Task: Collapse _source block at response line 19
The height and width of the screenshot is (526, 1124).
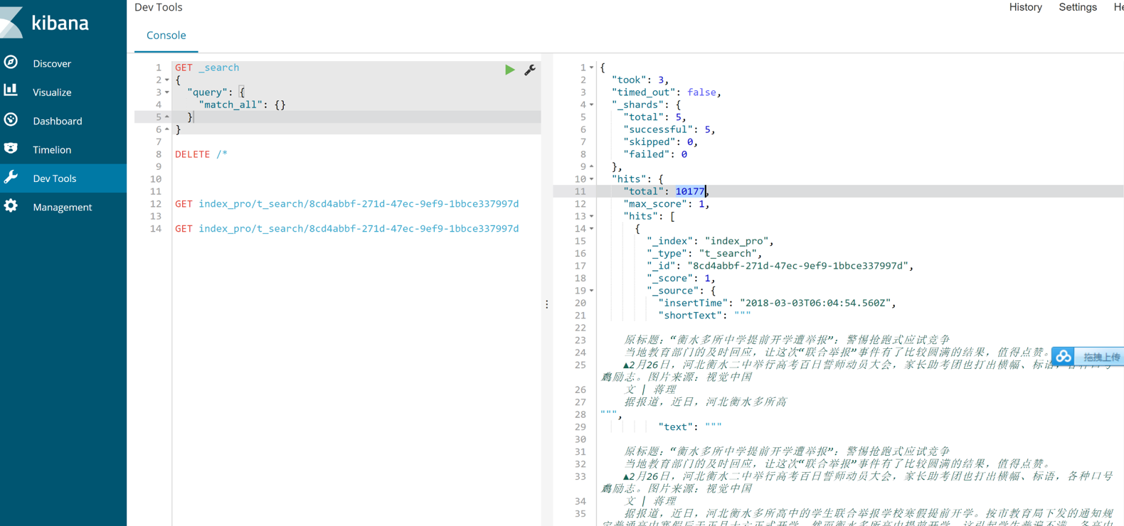Action: point(591,291)
